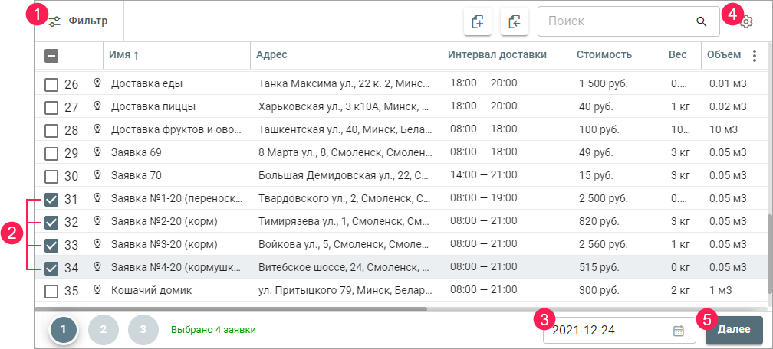This screenshot has width=773, height=349.
Task: Click the import orders file icon
Action: (x=515, y=22)
